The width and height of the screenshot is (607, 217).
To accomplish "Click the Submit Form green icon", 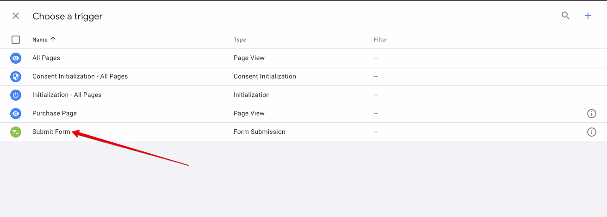I will coord(16,132).
